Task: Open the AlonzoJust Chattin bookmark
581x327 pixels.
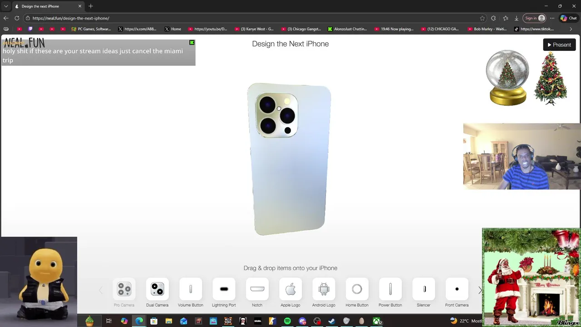Action: pos(348,29)
